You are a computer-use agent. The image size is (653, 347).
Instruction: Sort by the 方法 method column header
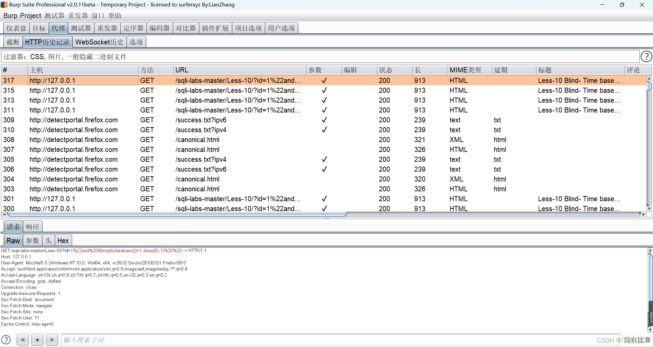pos(156,70)
